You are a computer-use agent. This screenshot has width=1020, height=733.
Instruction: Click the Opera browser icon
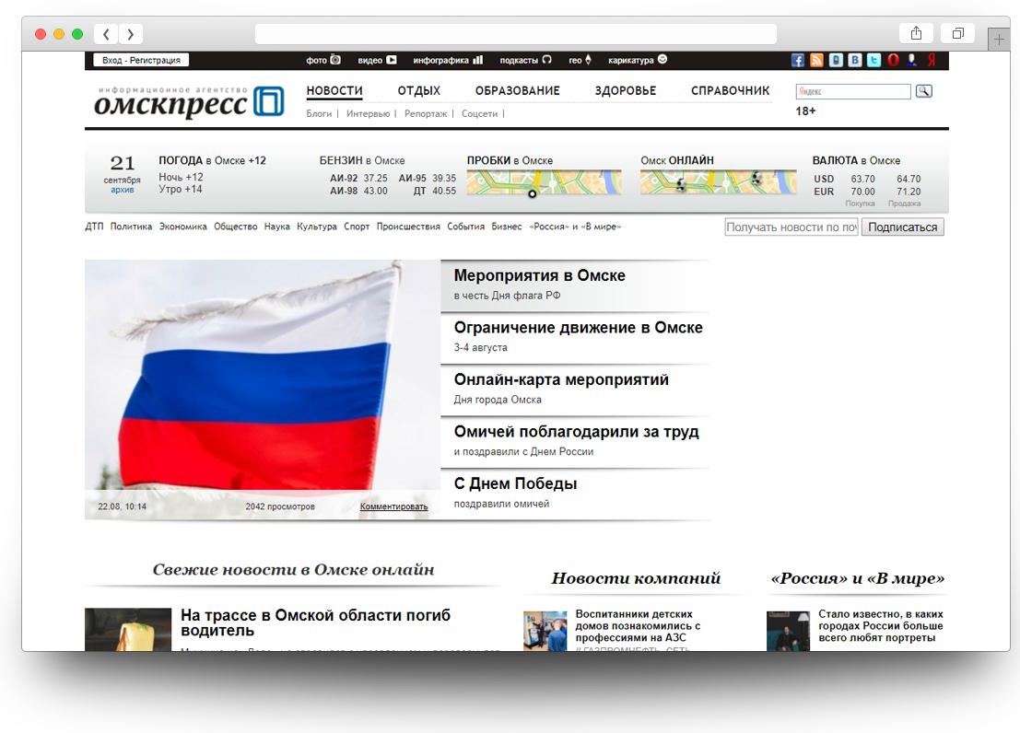893,61
